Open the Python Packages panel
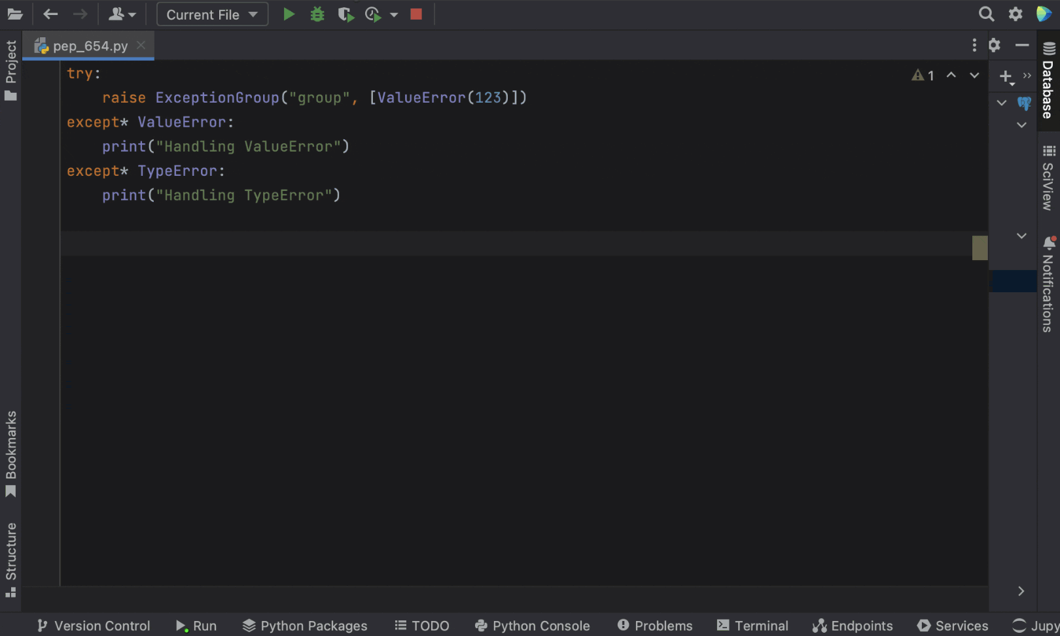This screenshot has width=1060, height=636. (305, 625)
